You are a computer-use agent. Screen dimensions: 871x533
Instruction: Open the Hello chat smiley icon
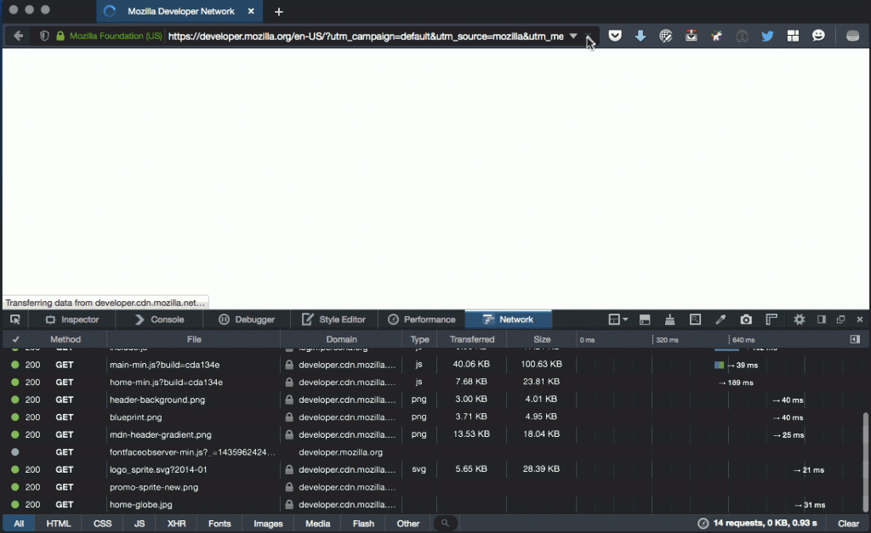818,36
